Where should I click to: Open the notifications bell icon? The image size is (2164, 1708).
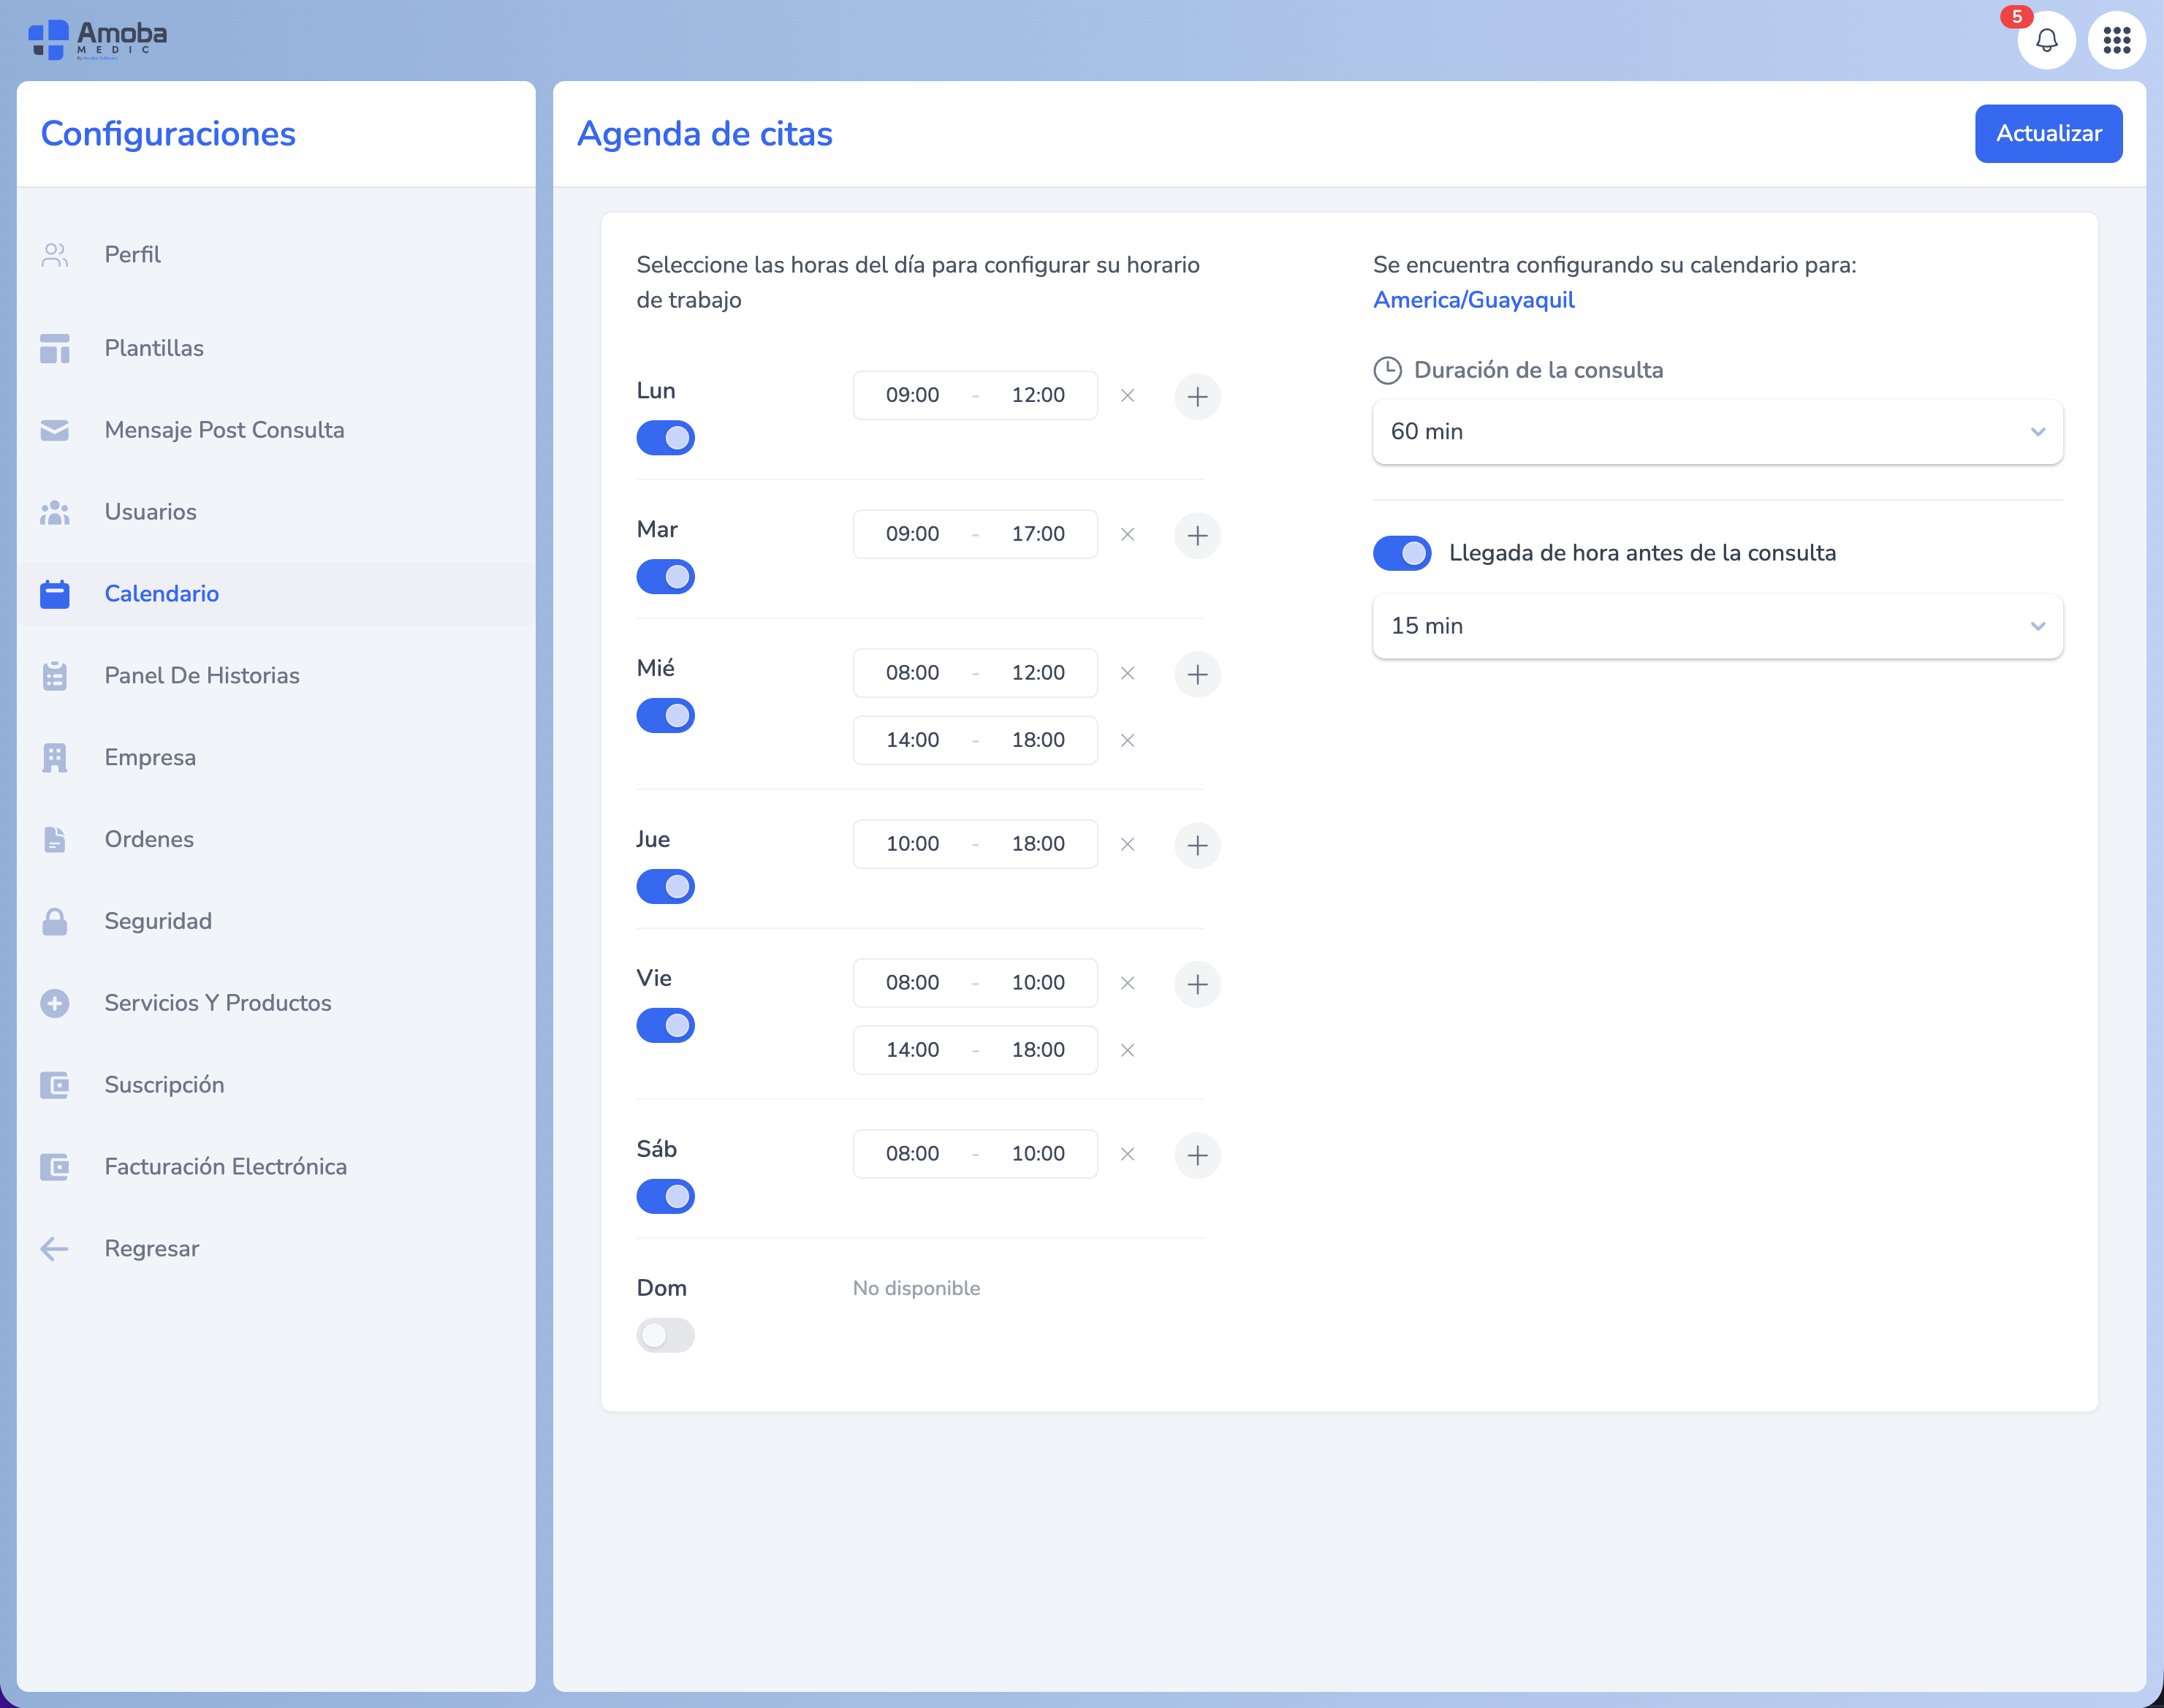click(2047, 41)
